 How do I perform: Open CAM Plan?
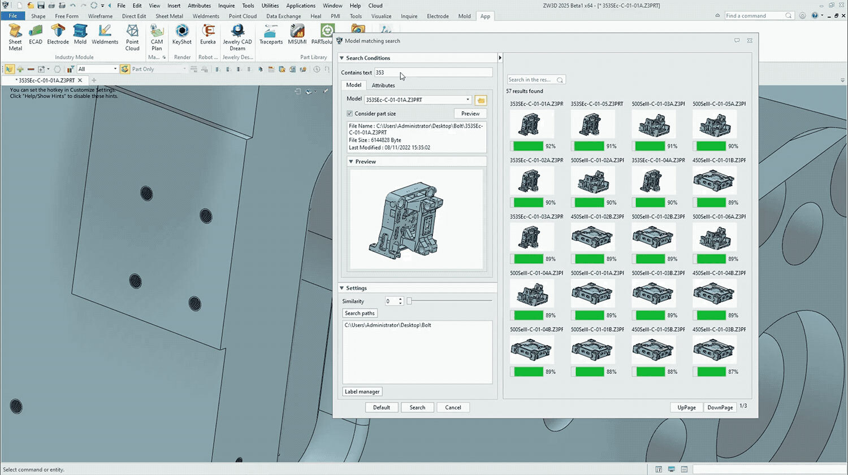pyautogui.click(x=157, y=37)
